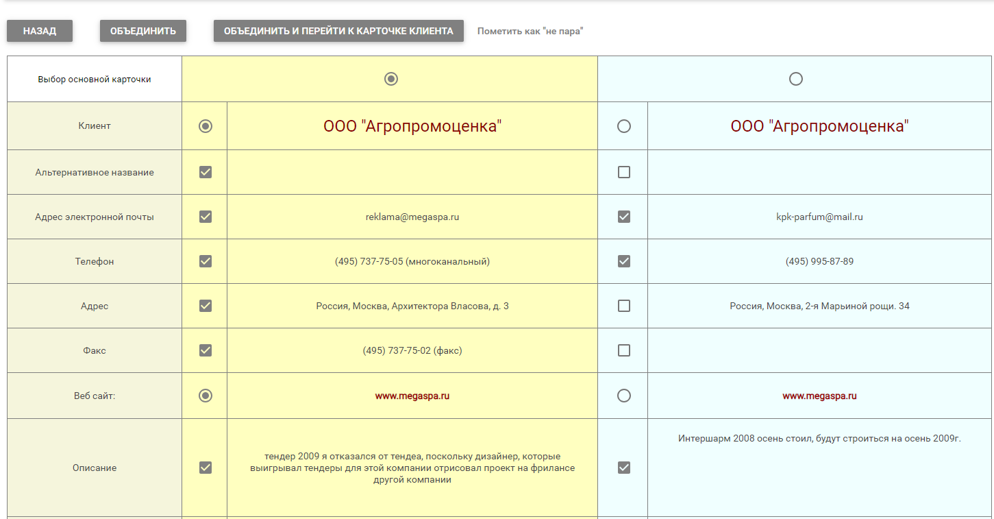Select left column Веб сайт radio button
This screenshot has height=519, width=994.
coord(205,396)
